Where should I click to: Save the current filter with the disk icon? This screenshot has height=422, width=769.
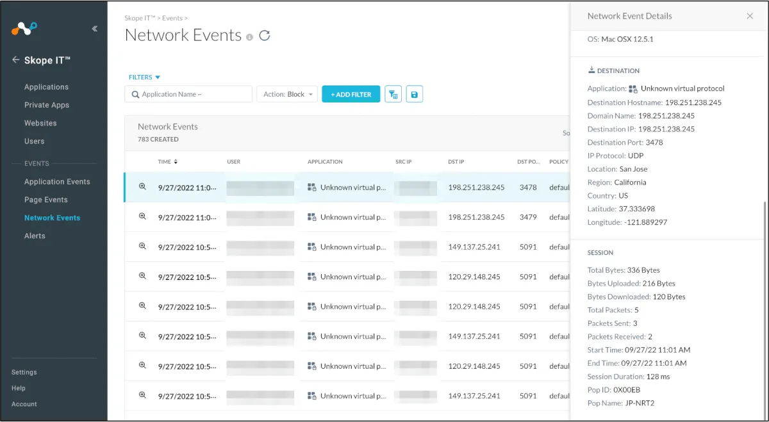click(414, 94)
